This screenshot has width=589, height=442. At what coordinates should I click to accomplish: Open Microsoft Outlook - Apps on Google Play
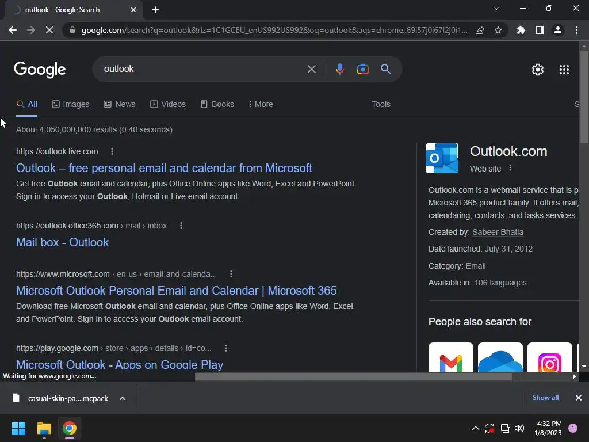[x=120, y=364]
